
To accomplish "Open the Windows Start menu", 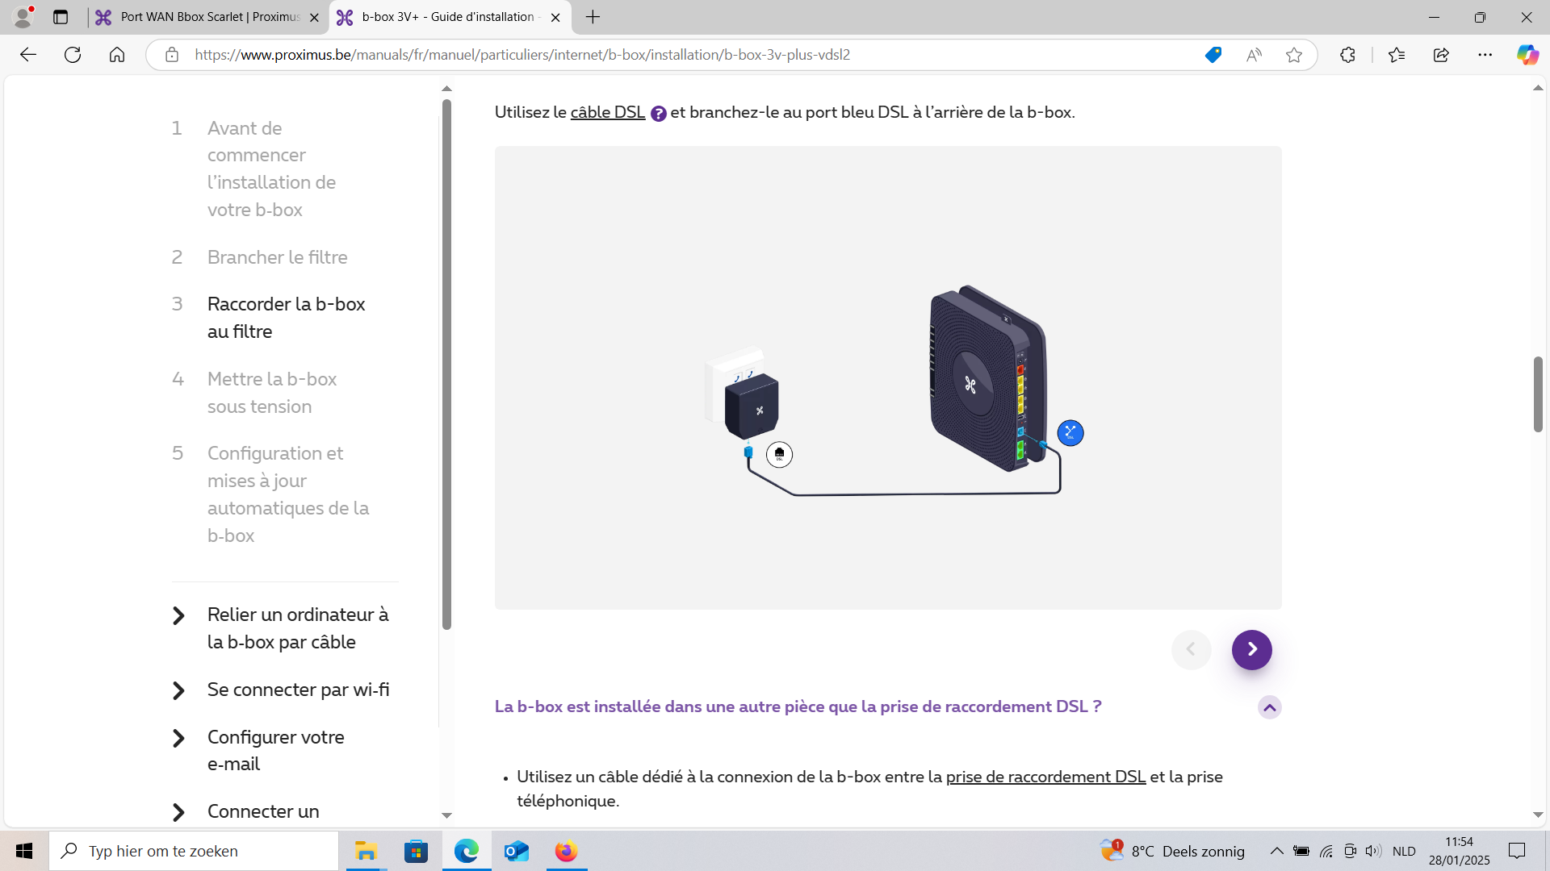I will tap(24, 851).
